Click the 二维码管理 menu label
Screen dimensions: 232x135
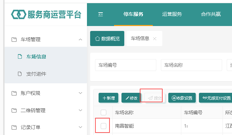tap(33, 110)
